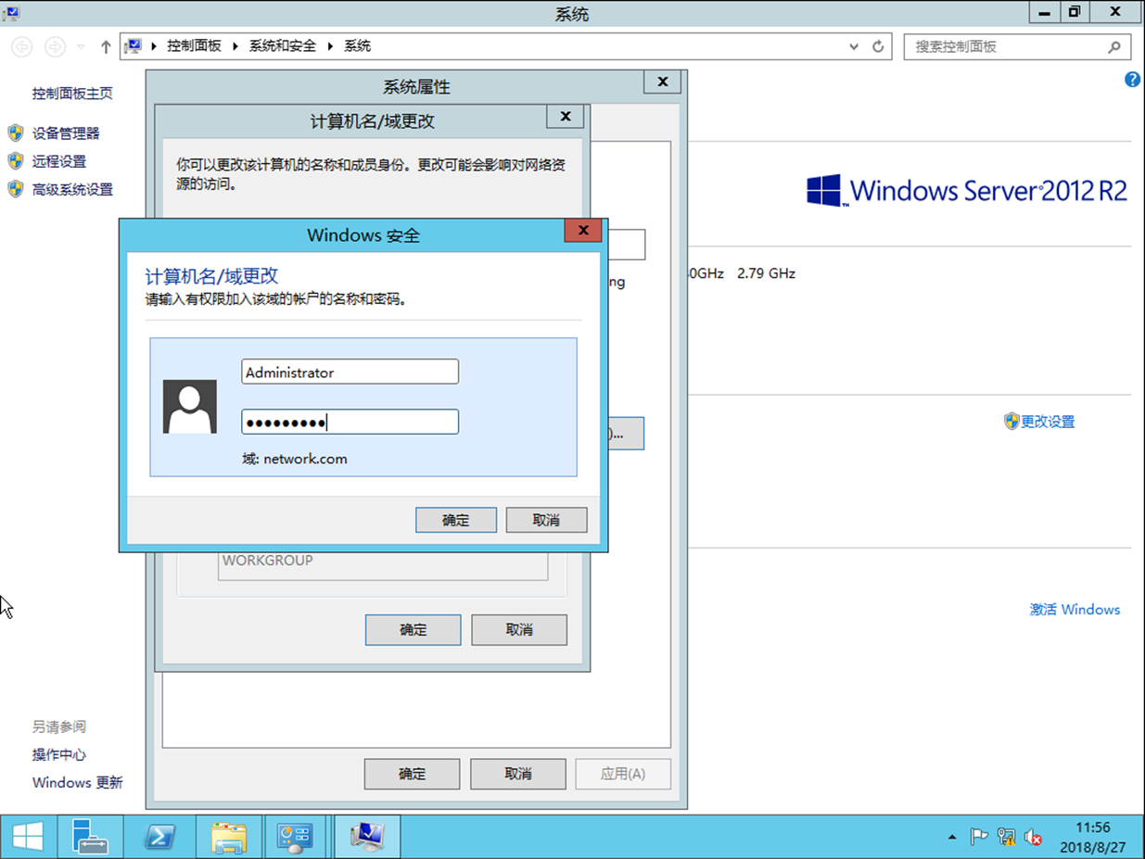Select 控制面板 in the breadcrumb
Image resolution: width=1145 pixels, height=859 pixels.
(194, 45)
